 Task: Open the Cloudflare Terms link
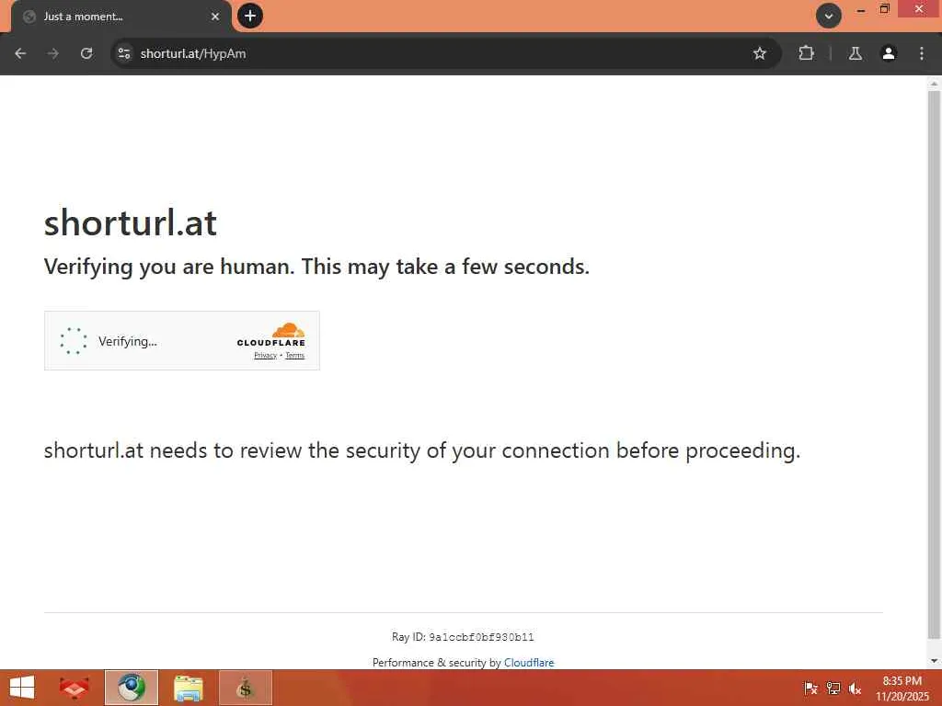point(294,356)
